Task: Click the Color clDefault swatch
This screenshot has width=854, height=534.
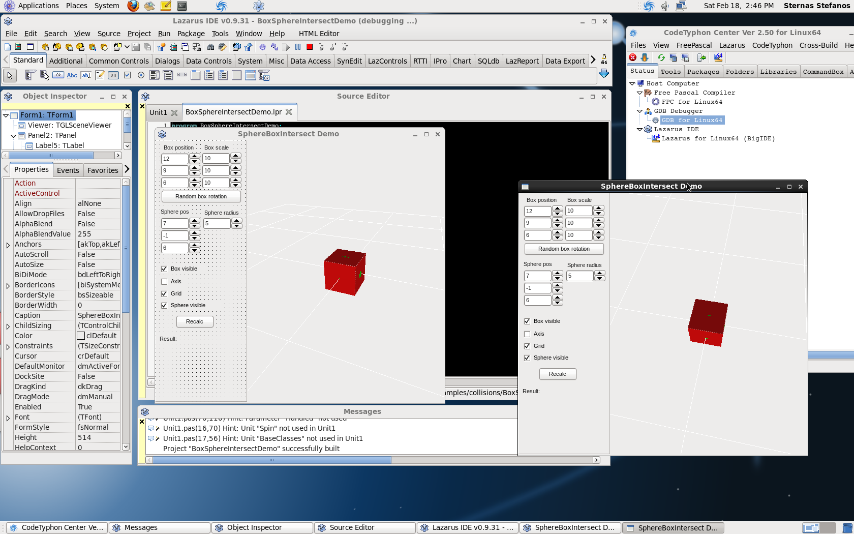Action: (x=81, y=336)
